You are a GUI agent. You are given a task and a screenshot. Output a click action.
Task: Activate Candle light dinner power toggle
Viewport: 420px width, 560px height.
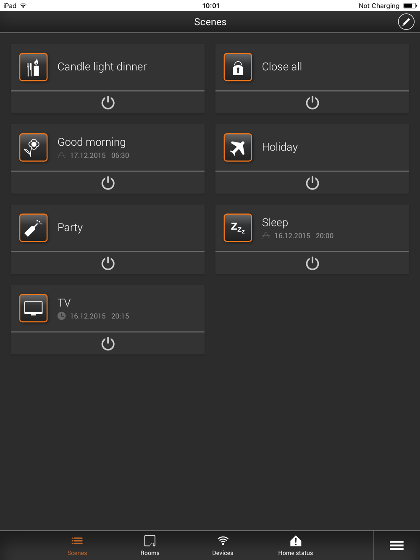pyautogui.click(x=108, y=103)
